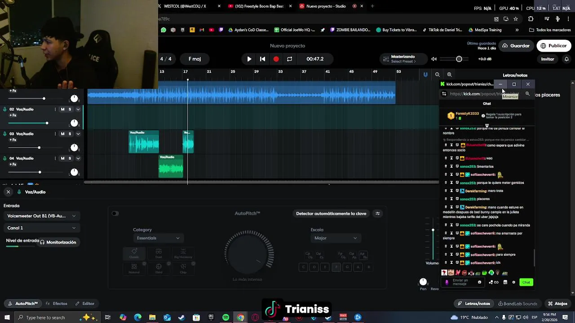Mute track 04 with M button
This screenshot has width=575, height=323.
click(62, 158)
